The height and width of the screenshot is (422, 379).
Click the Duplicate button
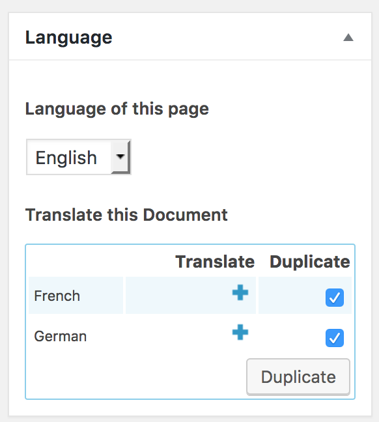(298, 377)
